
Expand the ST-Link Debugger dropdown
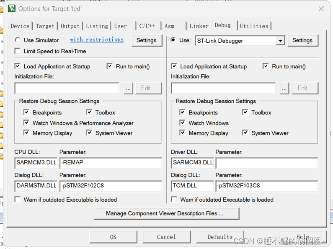coord(280,41)
